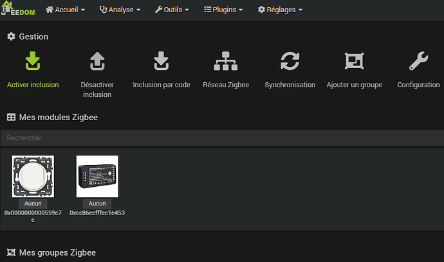Click the Inclusion par code icon
The height and width of the screenshot is (262, 444).
[161, 61]
